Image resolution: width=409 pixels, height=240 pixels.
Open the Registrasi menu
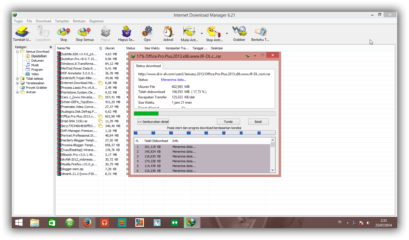click(x=96, y=21)
